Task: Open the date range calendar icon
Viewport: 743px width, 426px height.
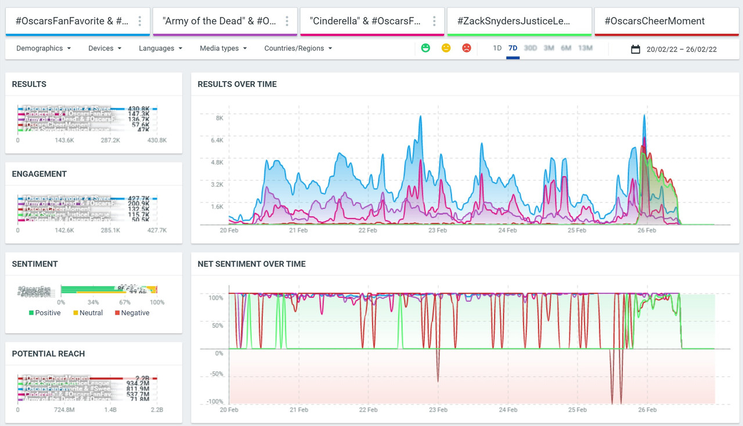Action: (636, 49)
